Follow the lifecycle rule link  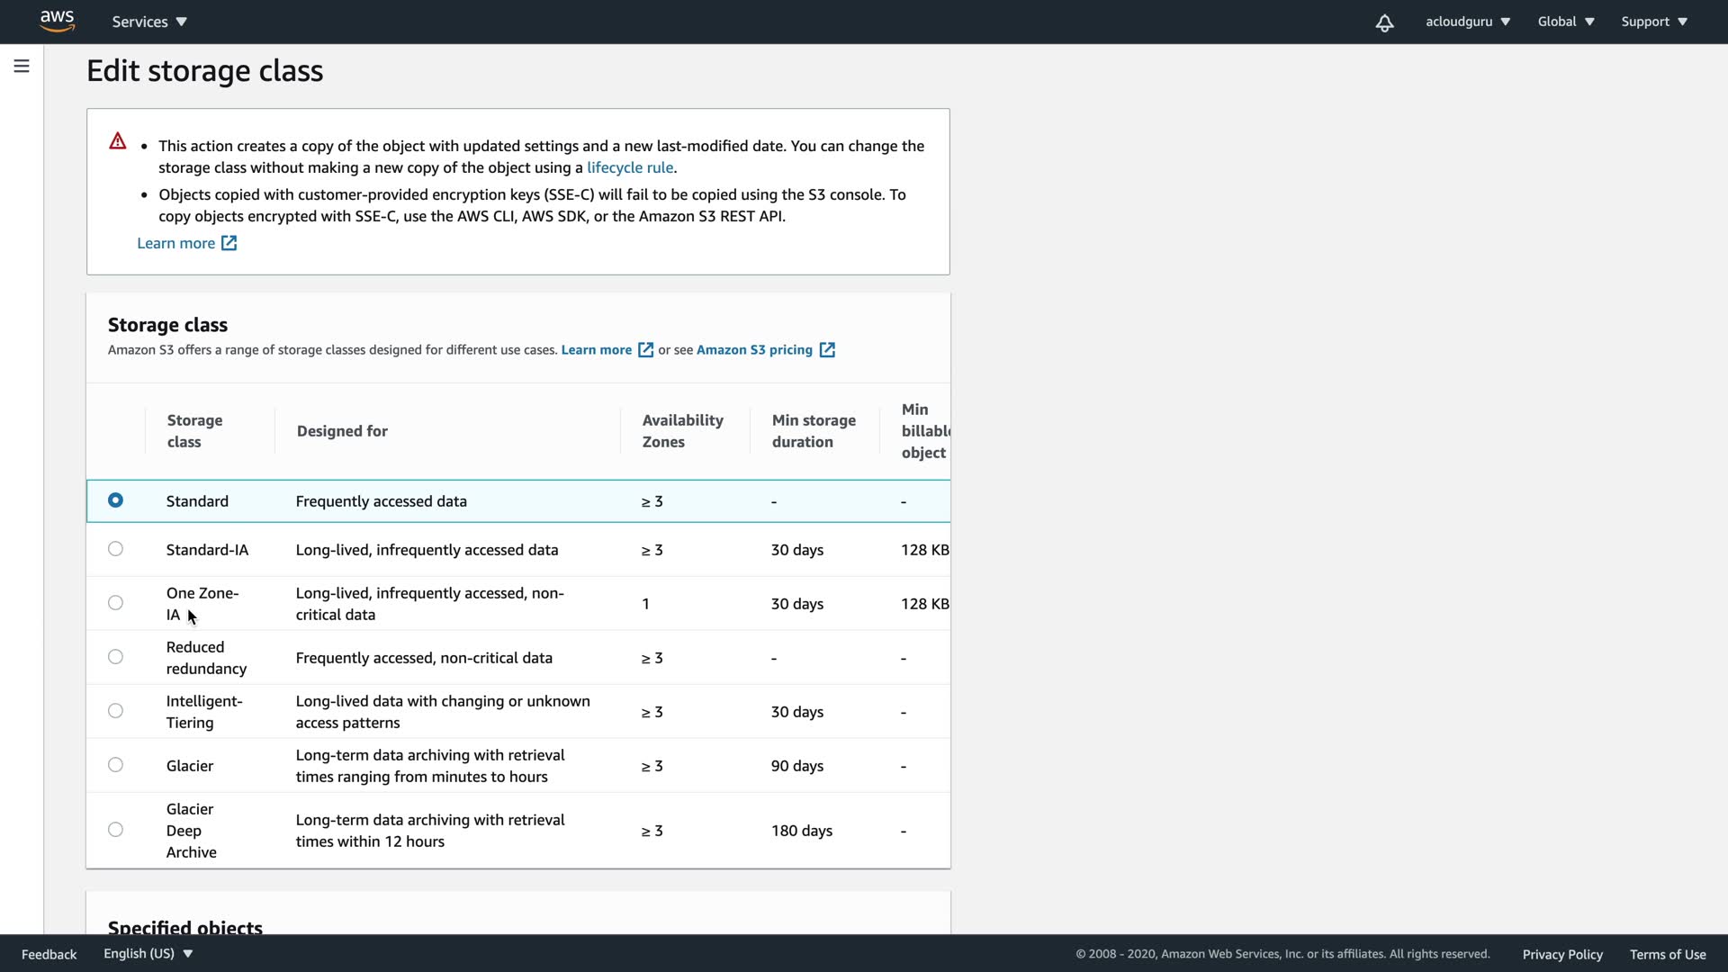coord(629,167)
